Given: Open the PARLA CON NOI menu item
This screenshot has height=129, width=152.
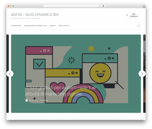Looking at the screenshot, I should [64, 26].
